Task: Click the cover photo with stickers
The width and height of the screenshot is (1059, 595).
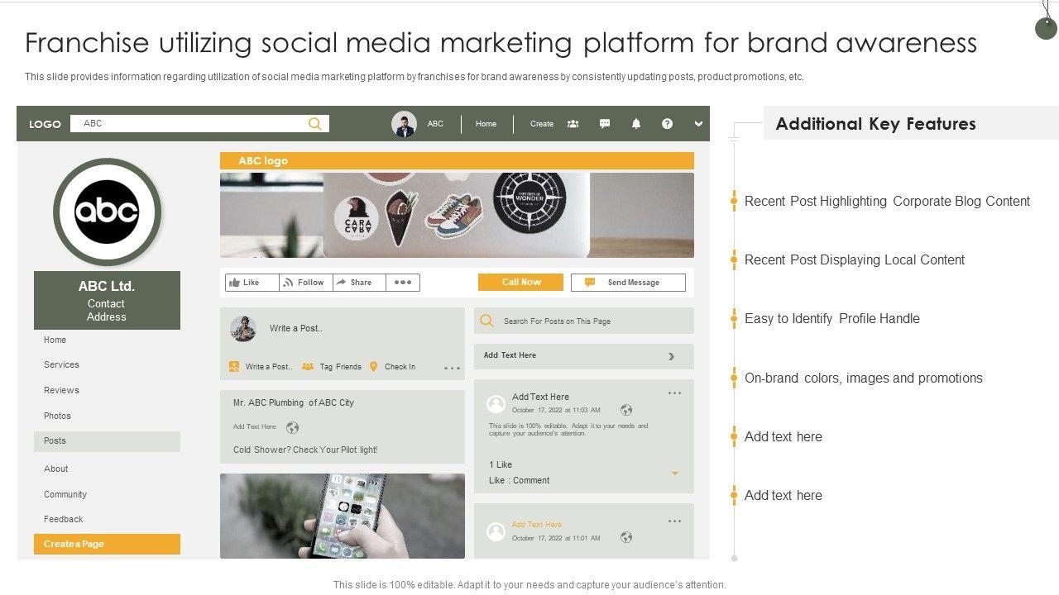Action: pyautogui.click(x=457, y=215)
